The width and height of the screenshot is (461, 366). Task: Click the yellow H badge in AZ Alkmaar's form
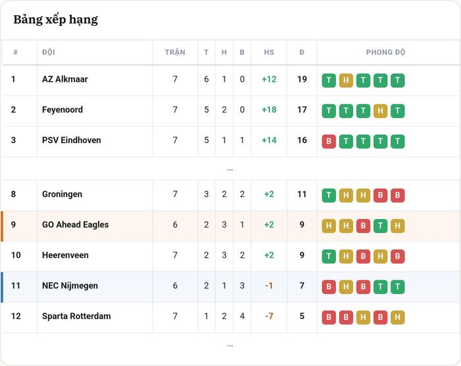[346, 80]
